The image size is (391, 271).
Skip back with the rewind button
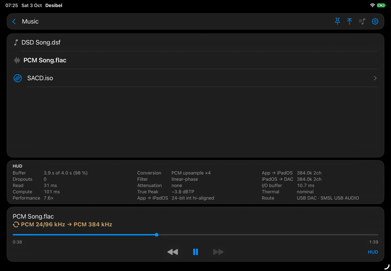pos(173,252)
